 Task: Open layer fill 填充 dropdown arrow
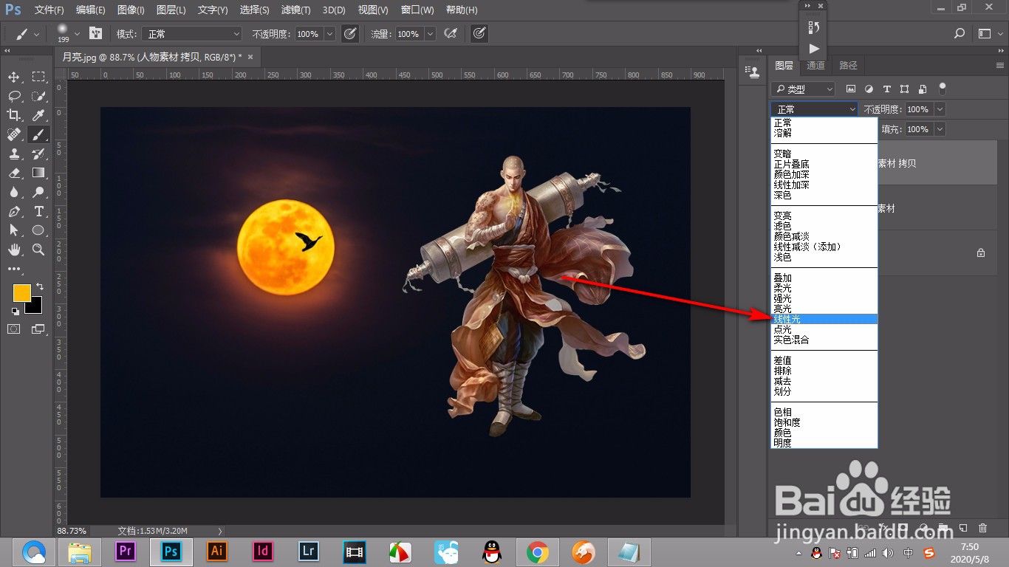[940, 129]
